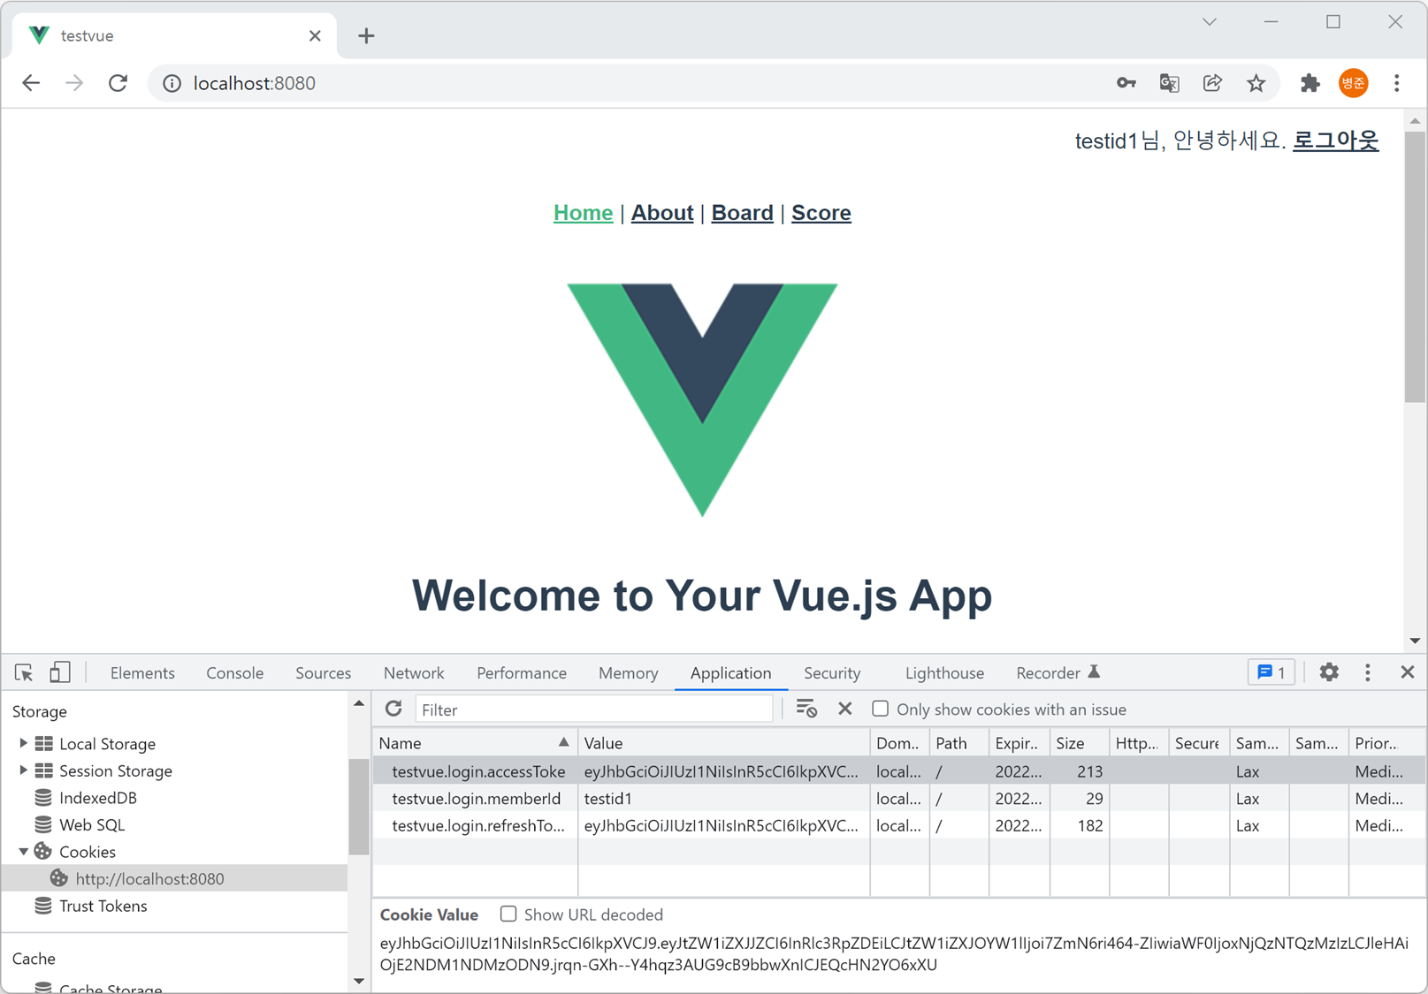Toggle device toolbar icon

pyautogui.click(x=59, y=672)
